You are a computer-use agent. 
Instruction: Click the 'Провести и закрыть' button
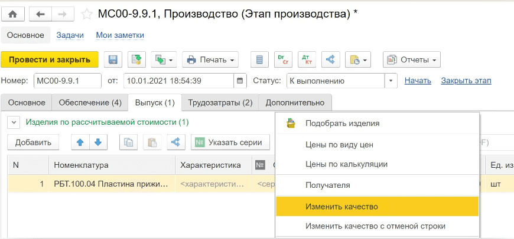(x=50, y=59)
